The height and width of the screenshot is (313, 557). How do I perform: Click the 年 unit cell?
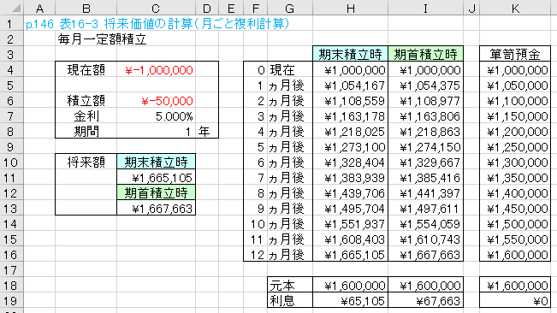(207, 132)
